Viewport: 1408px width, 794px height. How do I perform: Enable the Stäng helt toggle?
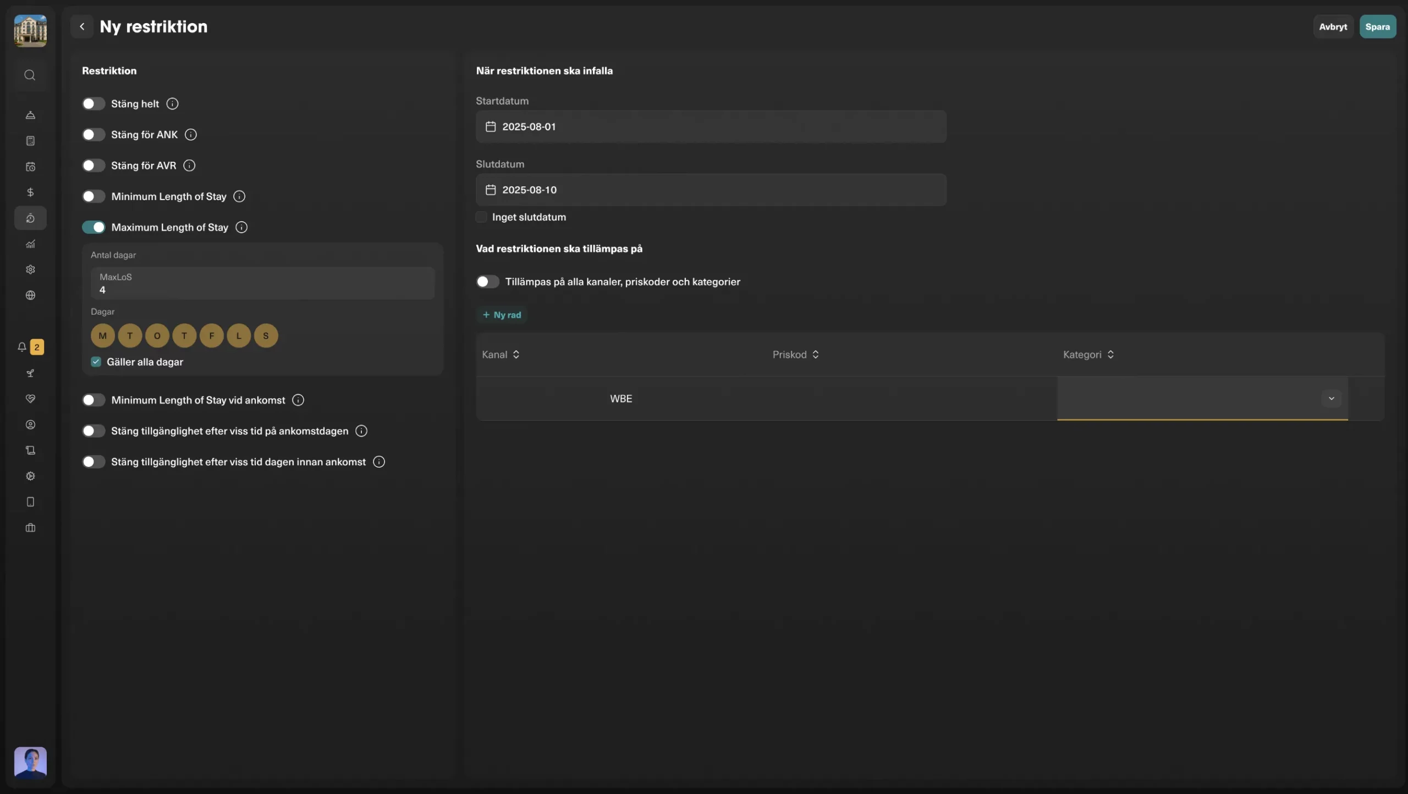(x=94, y=103)
